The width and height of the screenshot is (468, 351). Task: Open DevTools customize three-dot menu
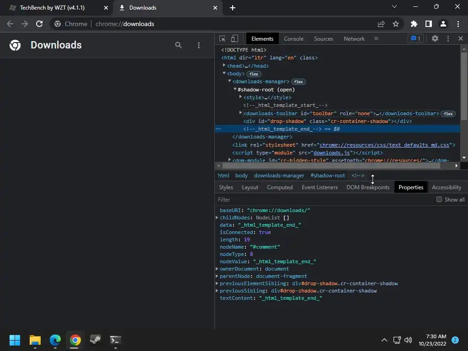point(448,38)
